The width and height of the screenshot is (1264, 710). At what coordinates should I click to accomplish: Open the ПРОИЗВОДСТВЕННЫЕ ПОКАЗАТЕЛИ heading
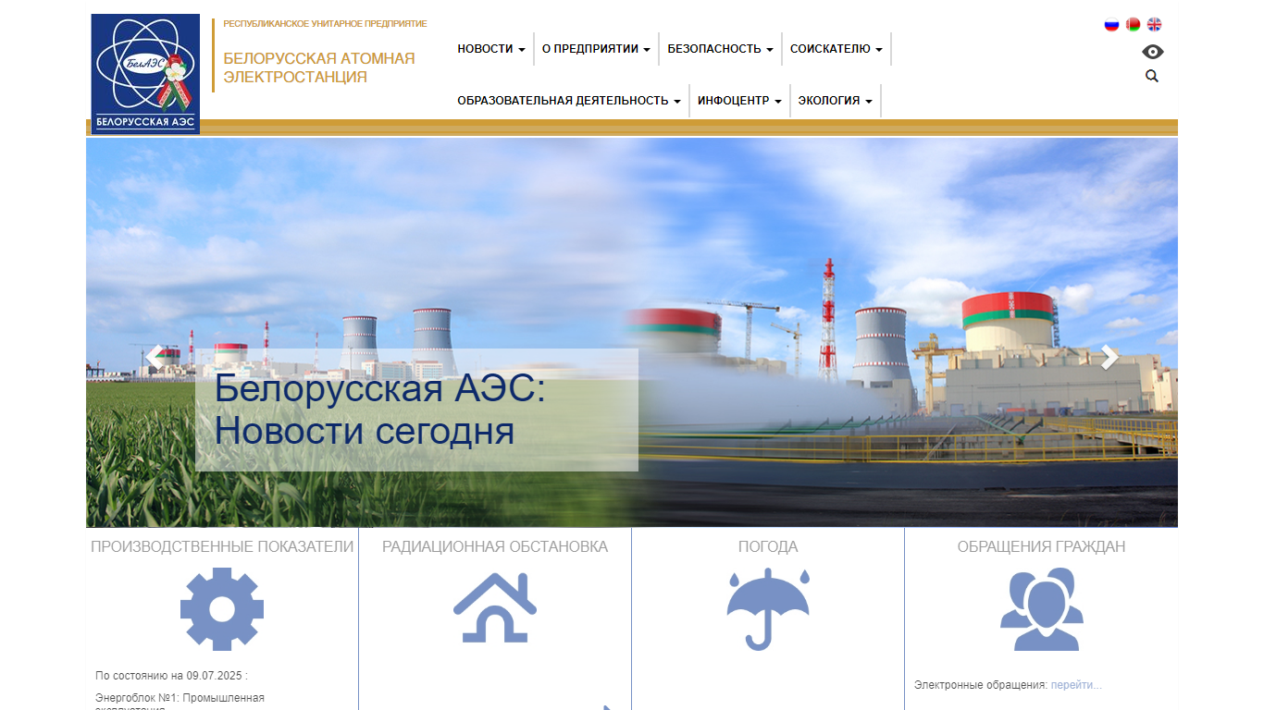222,546
